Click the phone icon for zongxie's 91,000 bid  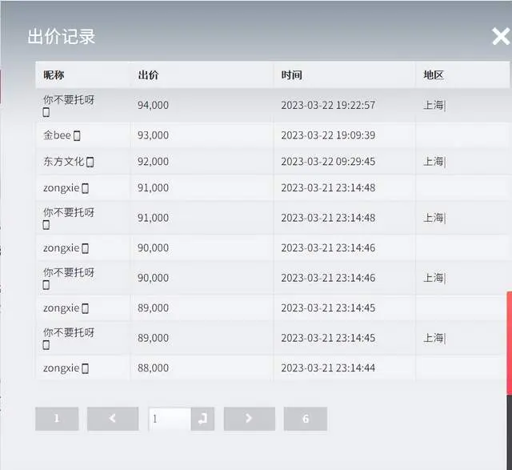86,188
